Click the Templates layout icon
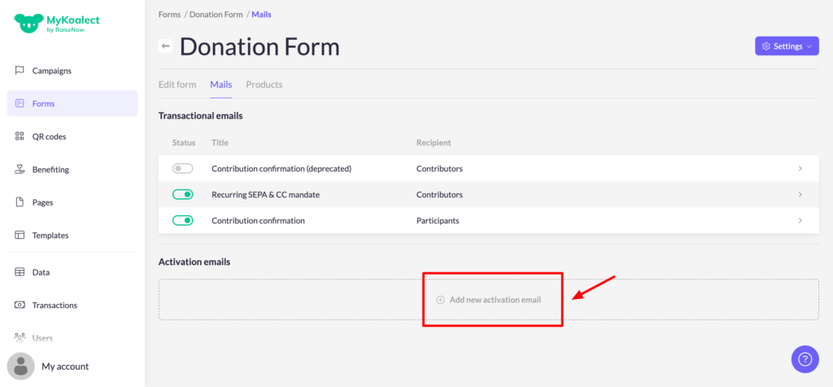This screenshot has width=833, height=387. 20,235
